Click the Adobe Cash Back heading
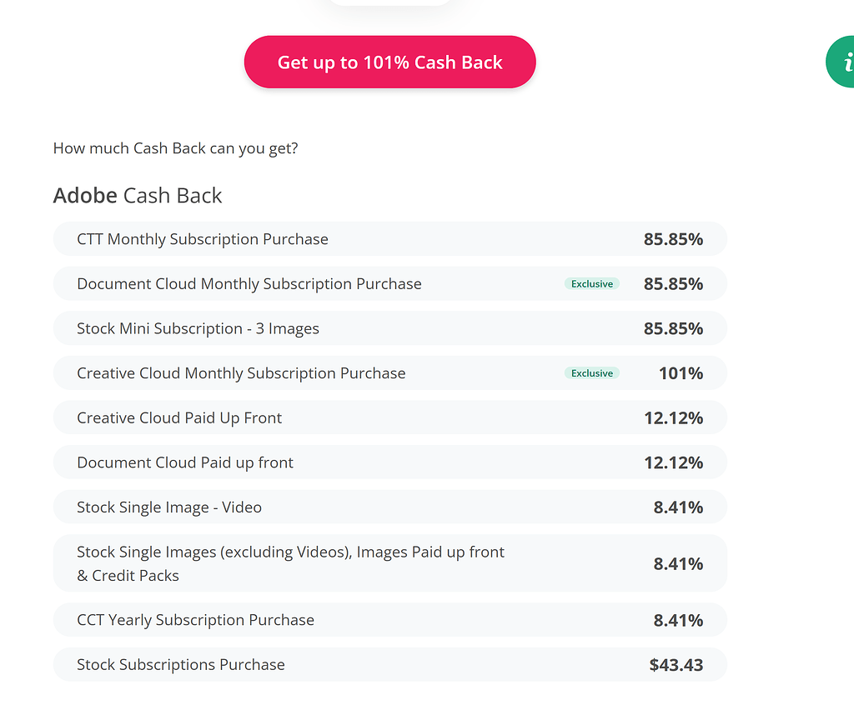This screenshot has width=854, height=705. (138, 196)
